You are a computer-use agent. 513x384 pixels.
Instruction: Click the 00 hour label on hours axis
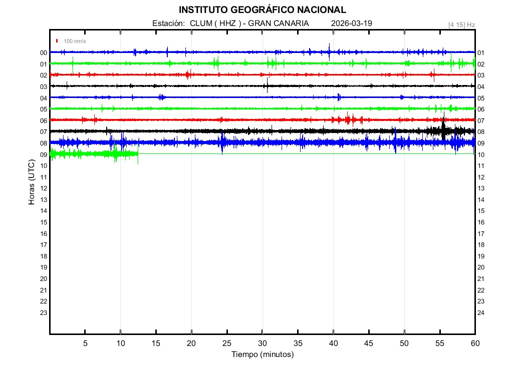click(x=44, y=53)
